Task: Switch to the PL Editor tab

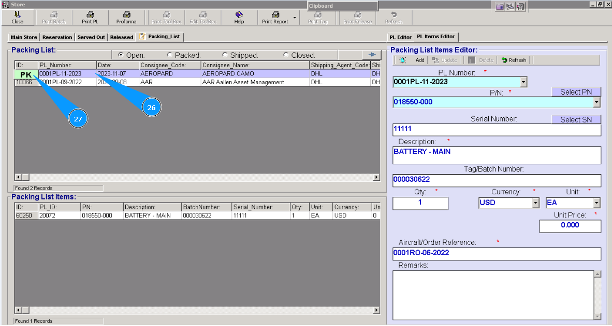Action: pyautogui.click(x=400, y=37)
